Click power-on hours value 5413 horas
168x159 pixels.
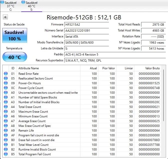tap(154, 49)
